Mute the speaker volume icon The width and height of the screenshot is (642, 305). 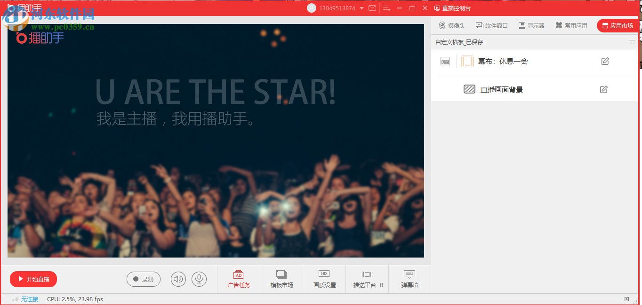pos(178,279)
